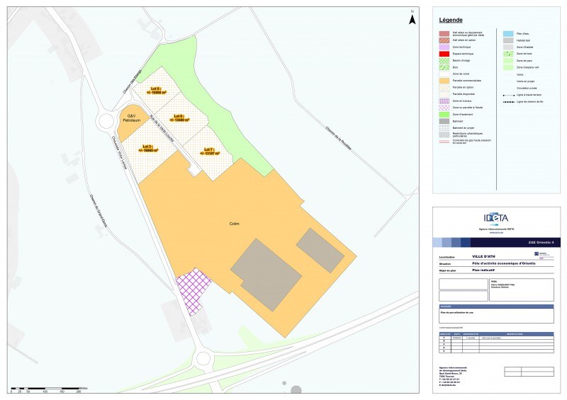Image resolution: width=567 pixels, height=400 pixels.
Task: Click the north arrow compass icon
Action: (x=412, y=17)
